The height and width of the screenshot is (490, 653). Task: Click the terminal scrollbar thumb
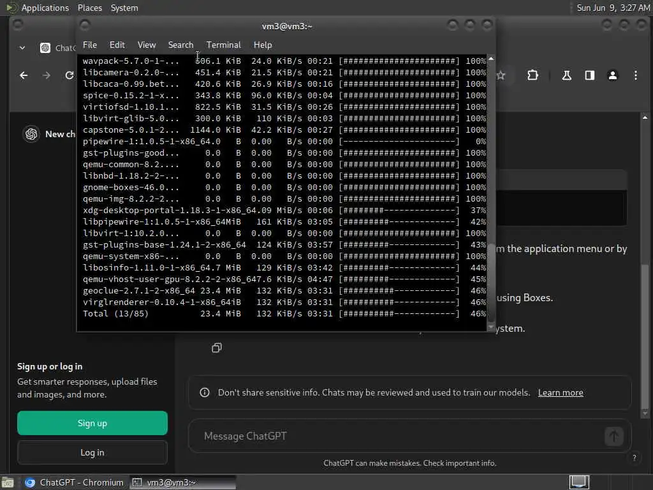pyautogui.click(x=491, y=283)
